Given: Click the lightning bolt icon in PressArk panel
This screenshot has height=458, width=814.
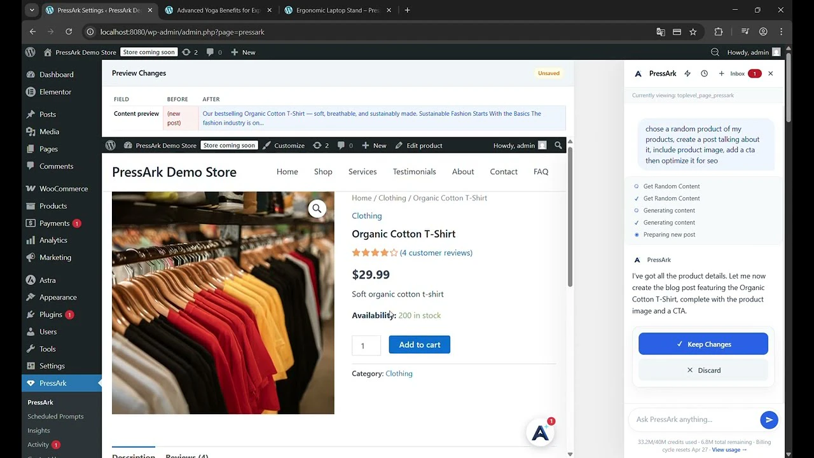Looking at the screenshot, I should click(687, 74).
